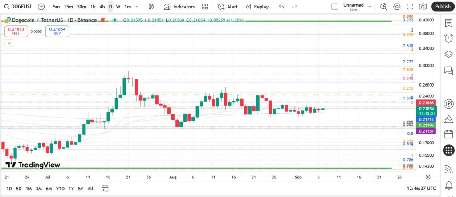The width and height of the screenshot is (456, 197).
Task: Select the W weekly timeframe
Action: click(x=118, y=6)
